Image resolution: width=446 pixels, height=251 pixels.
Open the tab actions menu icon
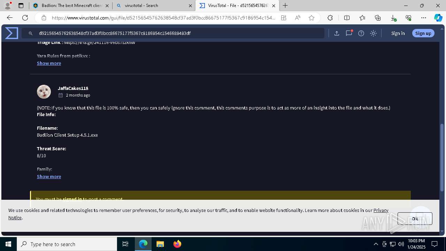21,6
